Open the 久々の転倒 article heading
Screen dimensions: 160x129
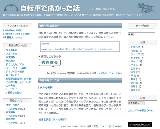click(46, 87)
